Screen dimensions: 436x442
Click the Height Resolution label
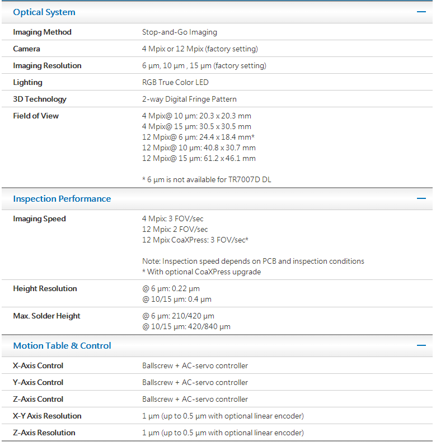pos(45,289)
